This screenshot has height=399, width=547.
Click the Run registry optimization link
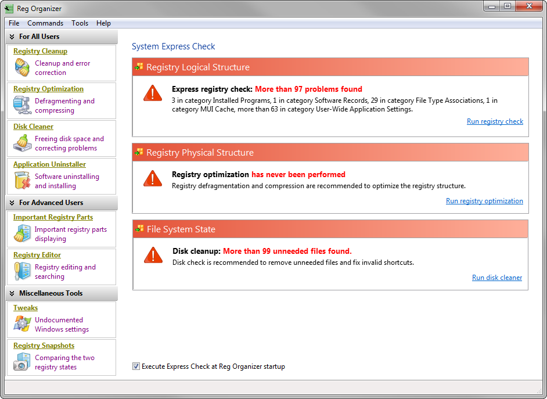[484, 200]
